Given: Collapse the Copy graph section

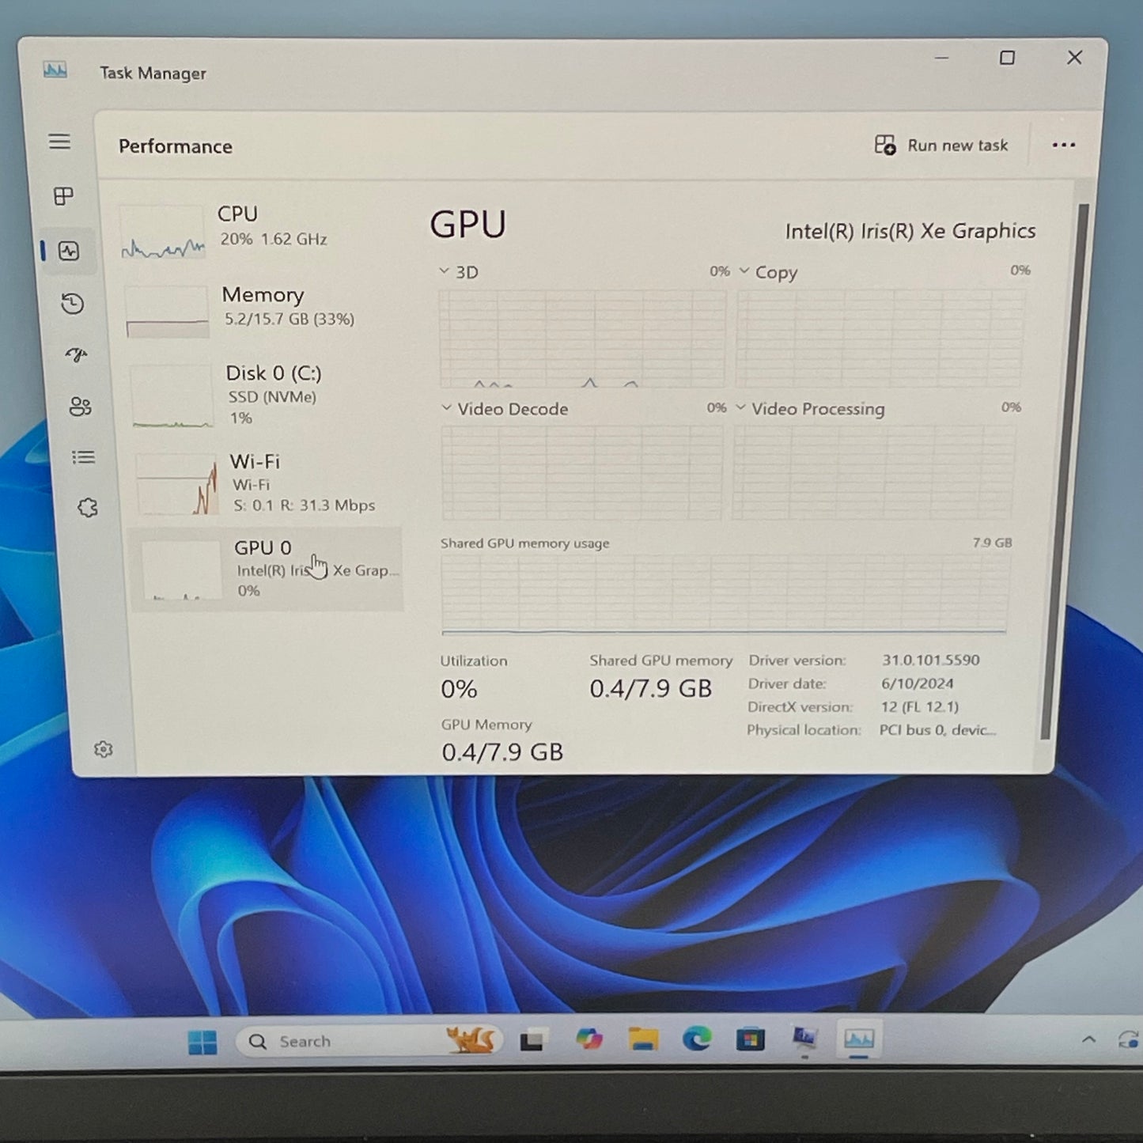Looking at the screenshot, I should pos(744,271).
